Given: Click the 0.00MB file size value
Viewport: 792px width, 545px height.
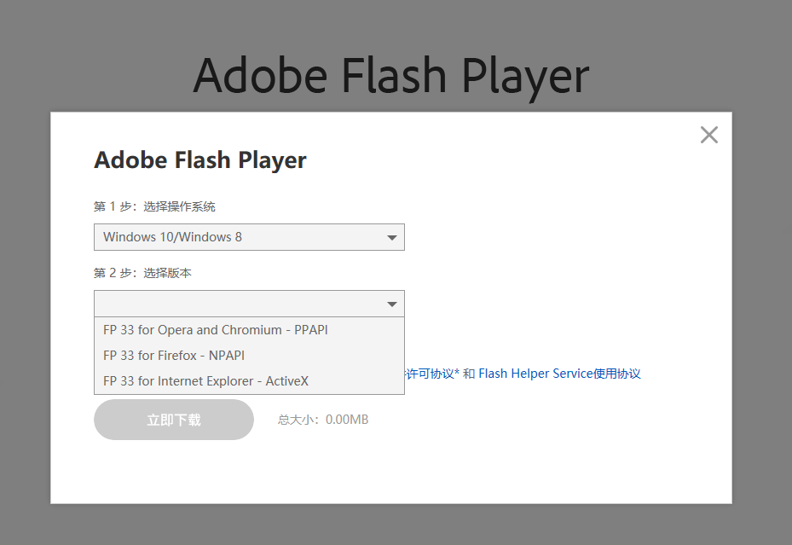Looking at the screenshot, I should click(x=347, y=420).
